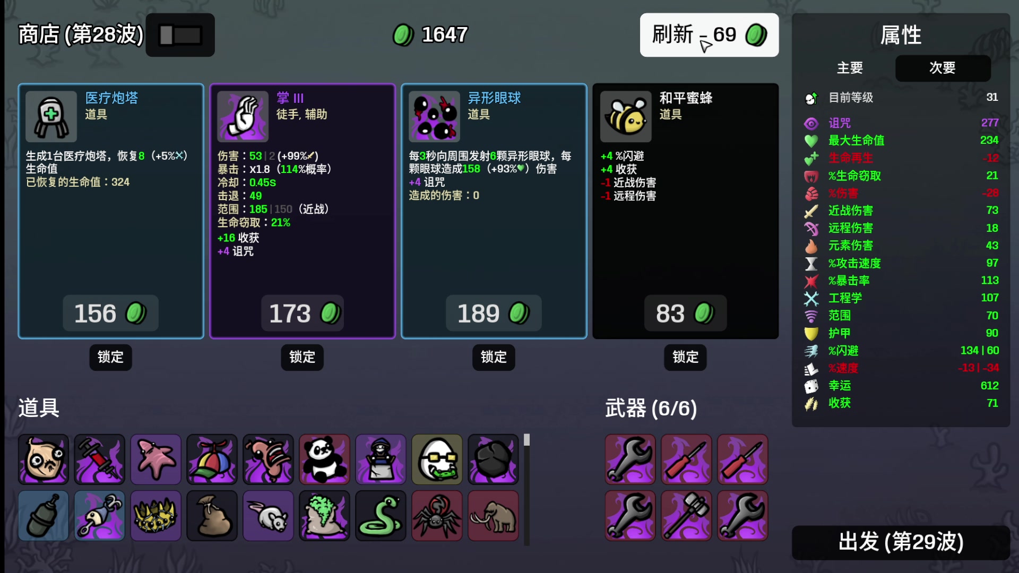Screen dimensions: 1019x573
Task: Buy 异形眼球 for 189
Action: [494, 314]
